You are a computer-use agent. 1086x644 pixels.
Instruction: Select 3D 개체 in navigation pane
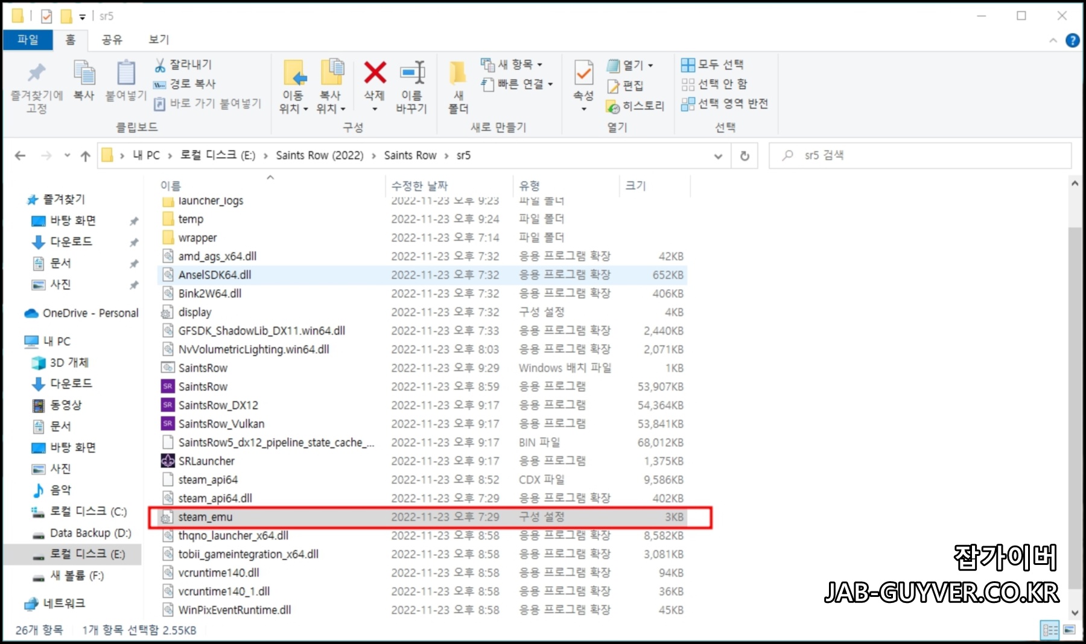tap(59, 363)
